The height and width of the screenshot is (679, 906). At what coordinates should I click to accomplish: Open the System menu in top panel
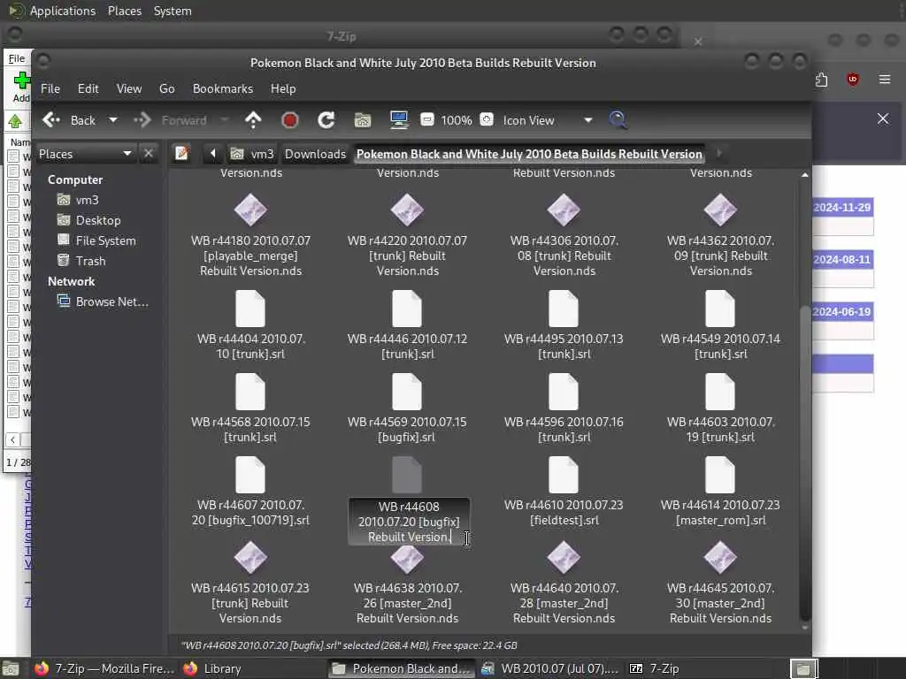(x=173, y=11)
